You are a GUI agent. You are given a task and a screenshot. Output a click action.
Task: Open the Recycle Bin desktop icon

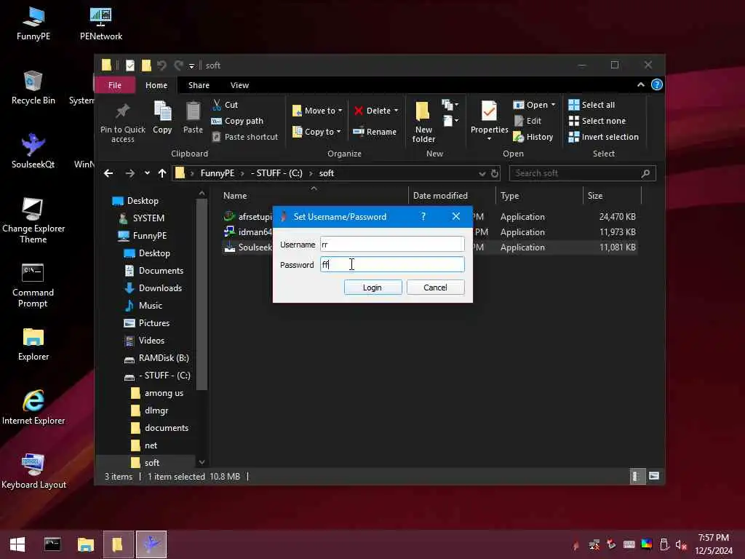click(x=33, y=88)
